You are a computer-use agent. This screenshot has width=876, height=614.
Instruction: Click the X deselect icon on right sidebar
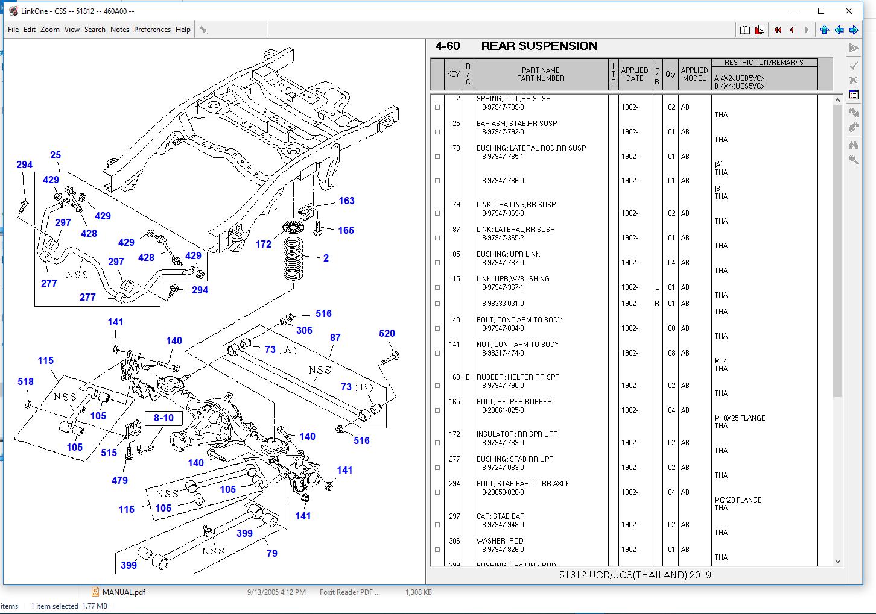tap(852, 80)
